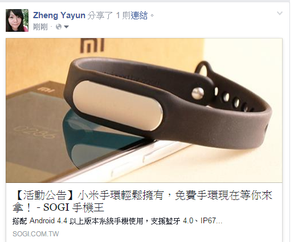
Task: Click the '剛剛' post timestamp
Action: tap(40, 27)
